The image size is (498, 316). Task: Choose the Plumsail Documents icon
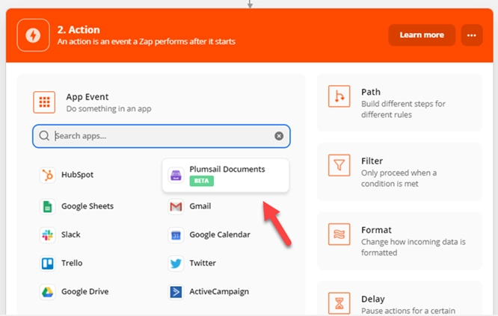tap(176, 175)
